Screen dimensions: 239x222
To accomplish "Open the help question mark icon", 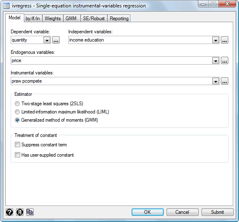I will (x=9, y=212).
